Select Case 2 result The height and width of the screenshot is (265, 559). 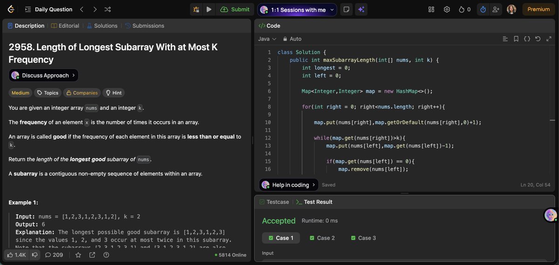point(322,238)
